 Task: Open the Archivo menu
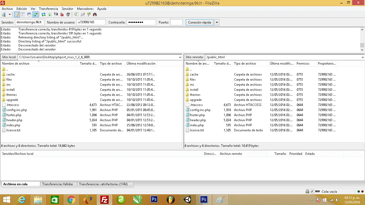[x=7, y=9]
